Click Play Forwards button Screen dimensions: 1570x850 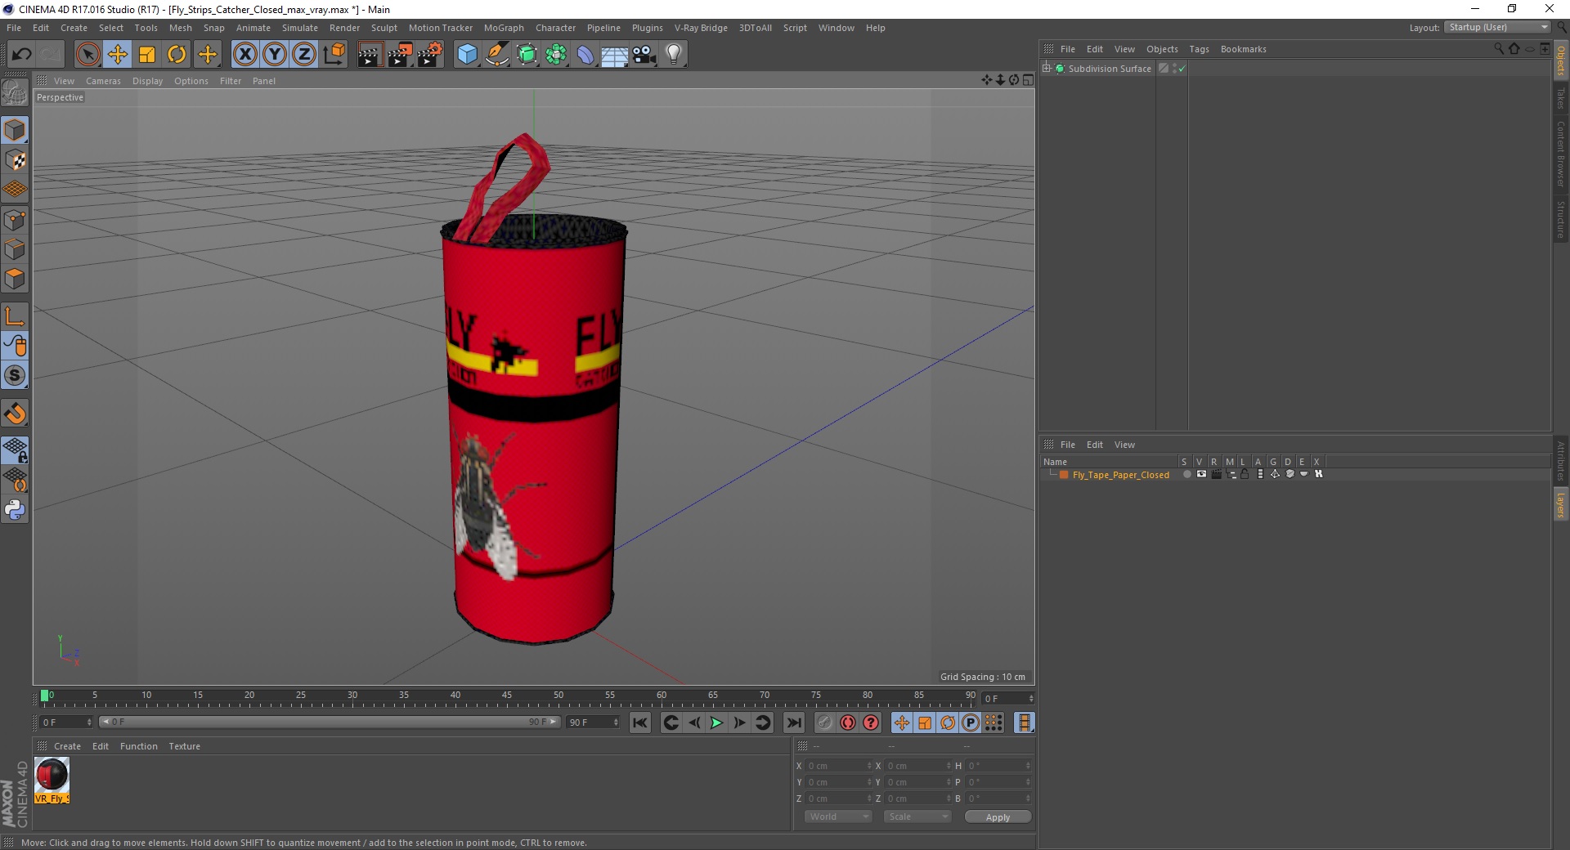716,722
